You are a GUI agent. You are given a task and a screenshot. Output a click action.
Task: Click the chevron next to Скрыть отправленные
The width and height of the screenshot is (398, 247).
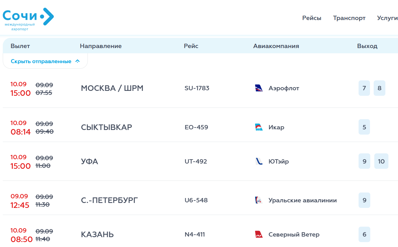point(78,61)
